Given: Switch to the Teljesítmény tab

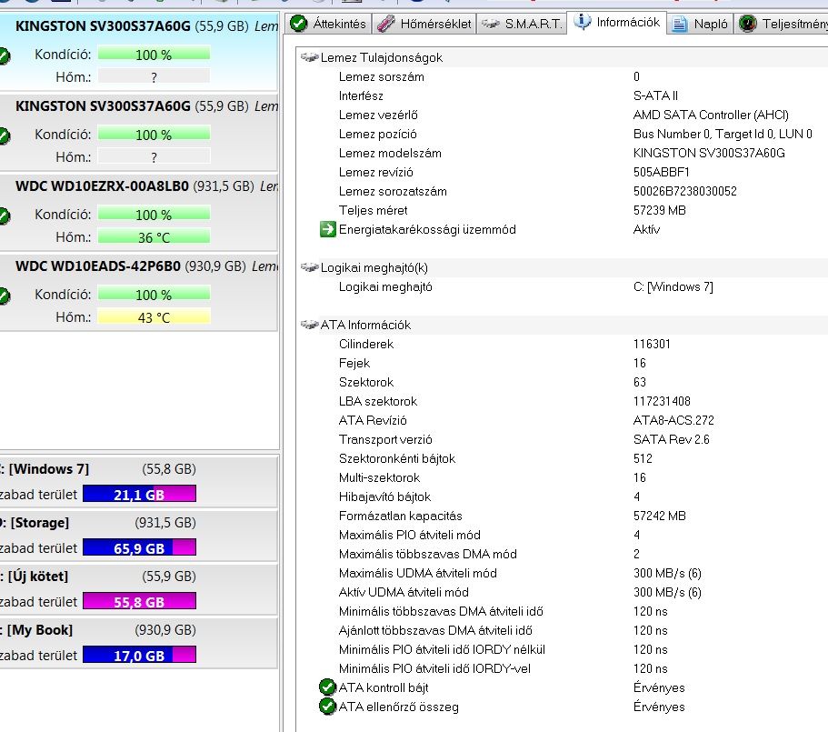Looking at the screenshot, I should (x=782, y=24).
